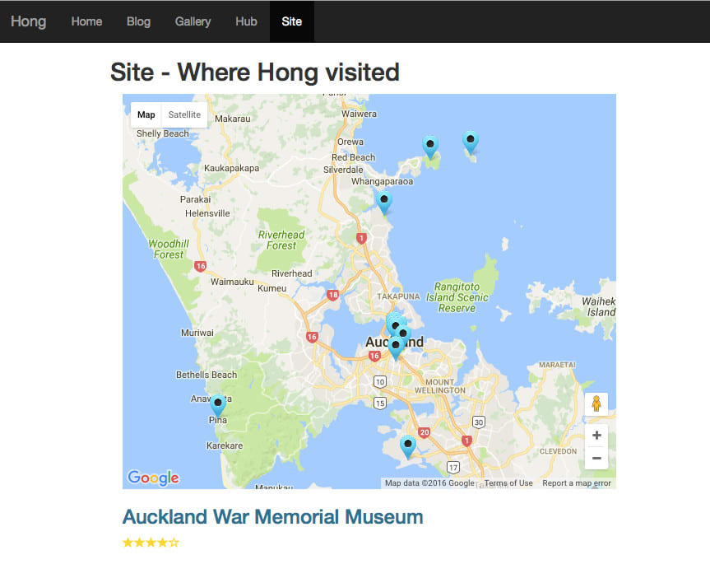The width and height of the screenshot is (710, 569).
Task: Click the Hong brand link
Action: [x=28, y=21]
